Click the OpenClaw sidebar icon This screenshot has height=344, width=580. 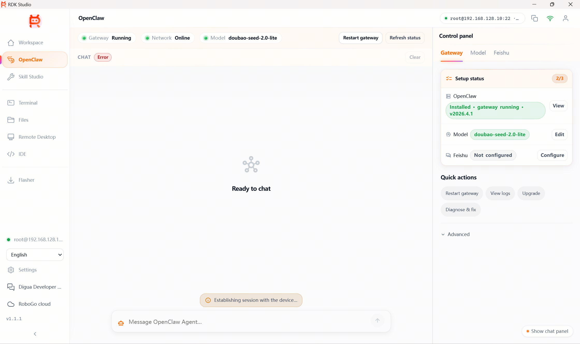click(x=11, y=60)
